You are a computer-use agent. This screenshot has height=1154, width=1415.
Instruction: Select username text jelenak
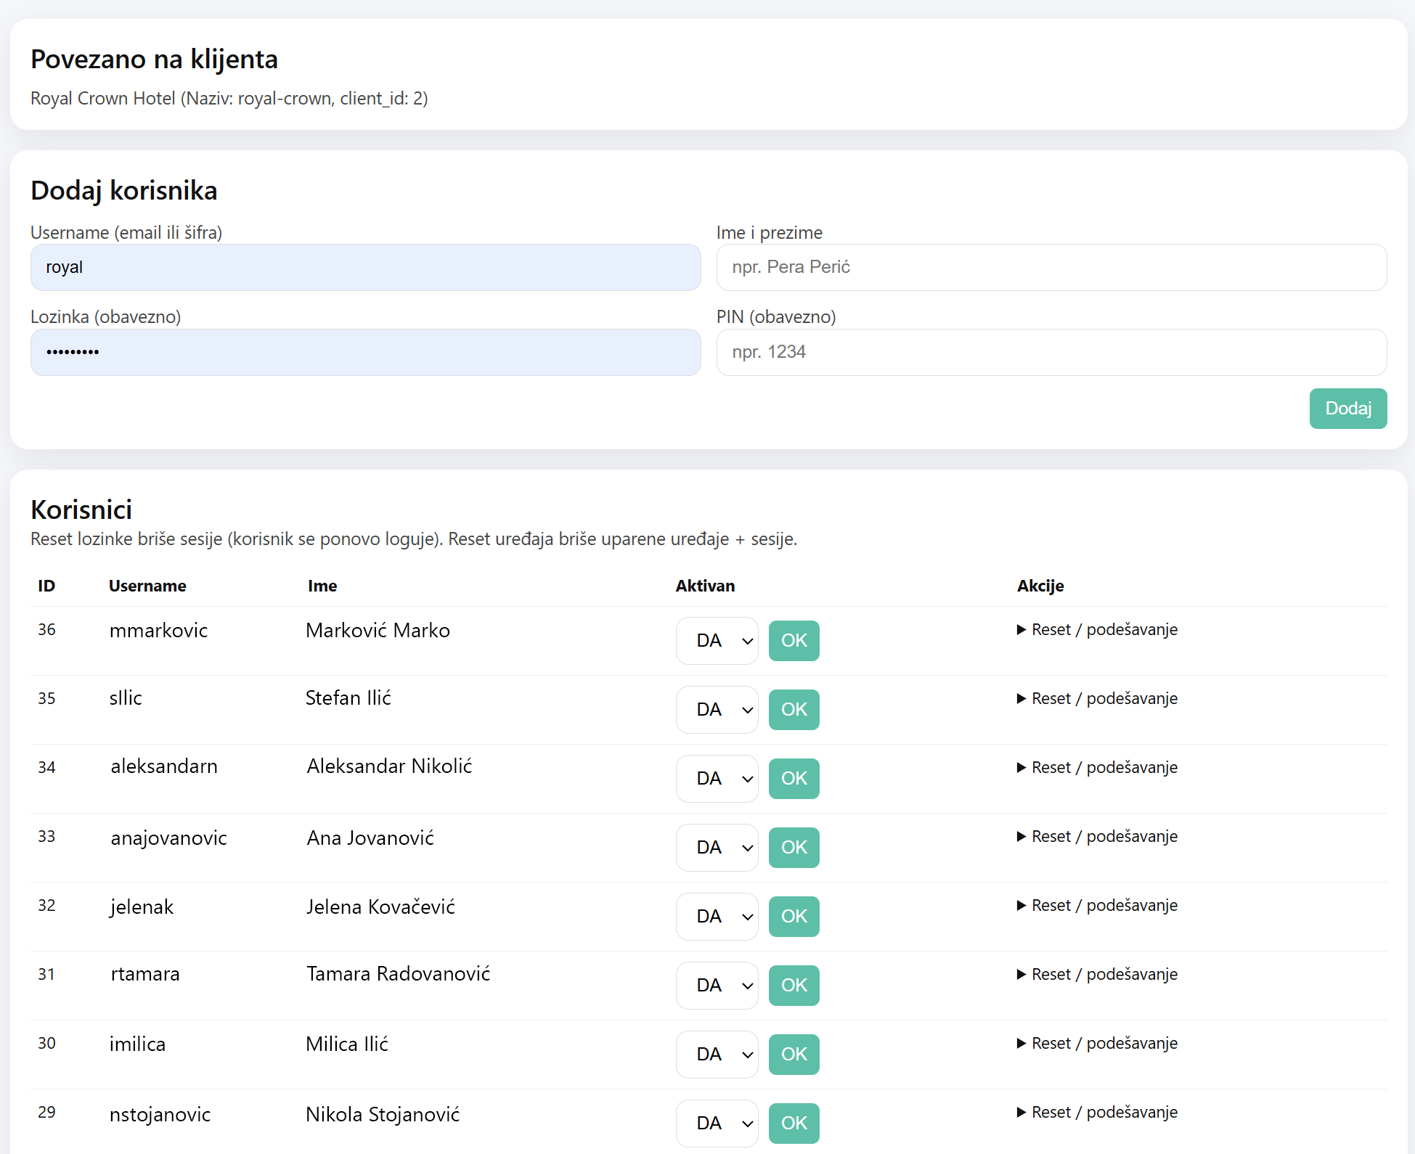(x=142, y=907)
